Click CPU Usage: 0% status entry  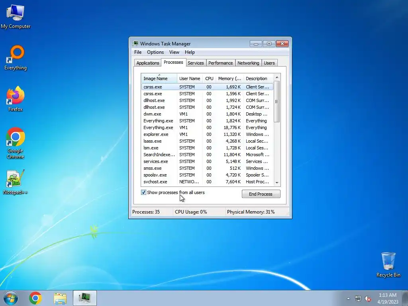point(199,212)
